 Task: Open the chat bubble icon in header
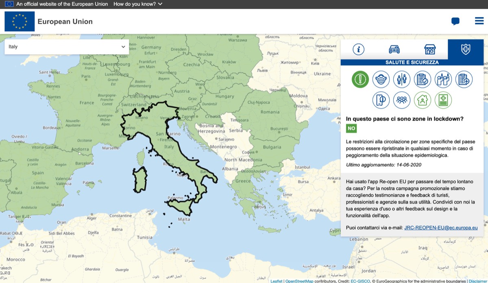(455, 22)
